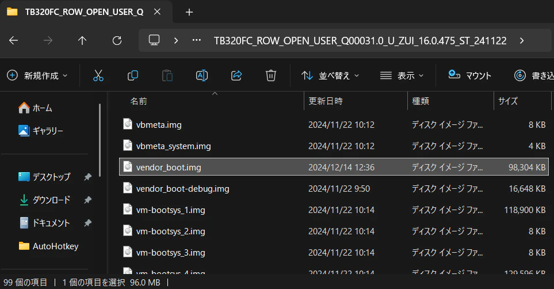This screenshot has height=289, width=554.
Task: Click the 118,900 KB size cell
Action: pyautogui.click(x=525, y=210)
